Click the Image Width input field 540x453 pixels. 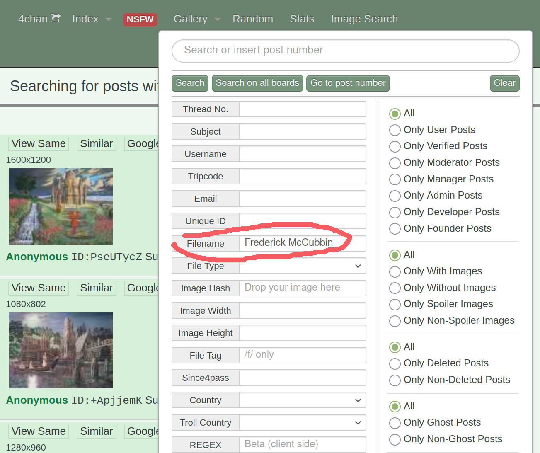coord(303,311)
